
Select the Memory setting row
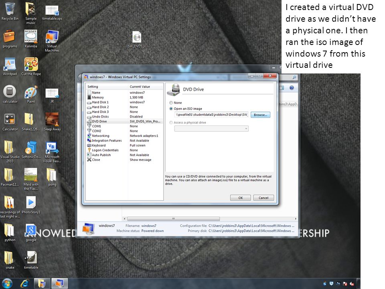coord(124,97)
